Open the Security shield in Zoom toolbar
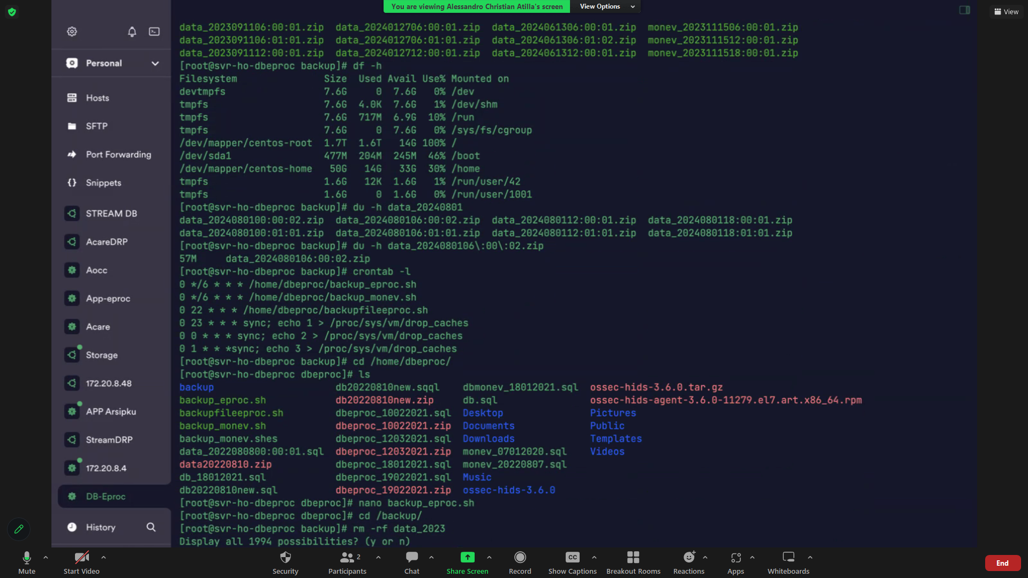Viewport: 1028px width, 578px height. 285,562
